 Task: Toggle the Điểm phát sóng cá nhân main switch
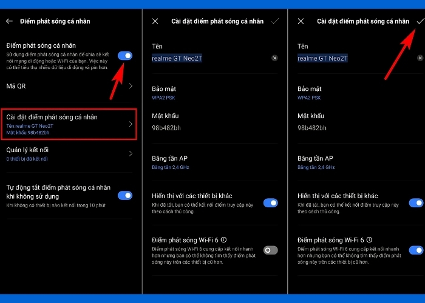(124, 56)
